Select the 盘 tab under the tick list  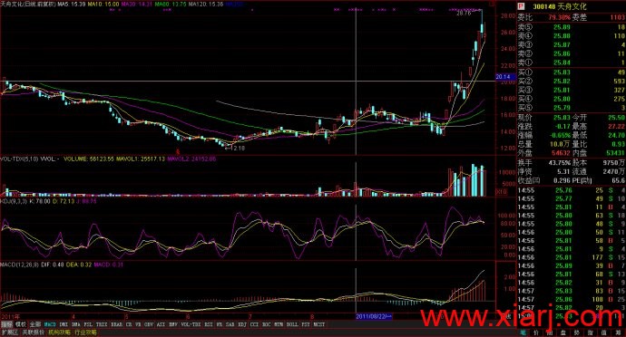562,332
